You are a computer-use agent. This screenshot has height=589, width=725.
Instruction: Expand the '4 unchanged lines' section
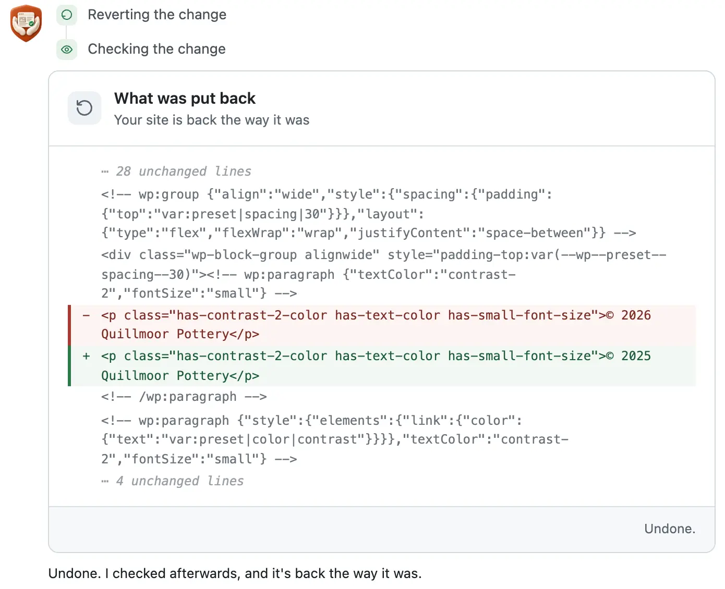pos(173,481)
